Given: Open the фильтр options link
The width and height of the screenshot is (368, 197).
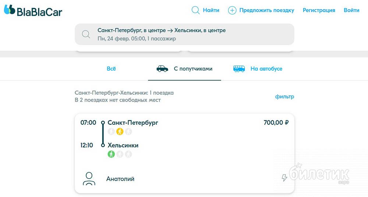Looking at the screenshot, I should click(x=284, y=97).
